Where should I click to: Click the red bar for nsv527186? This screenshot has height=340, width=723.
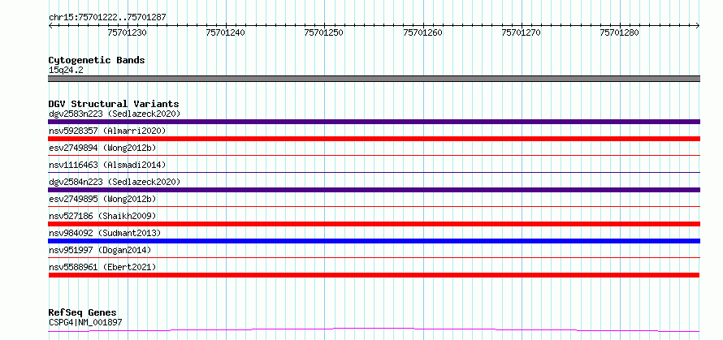[374, 224]
